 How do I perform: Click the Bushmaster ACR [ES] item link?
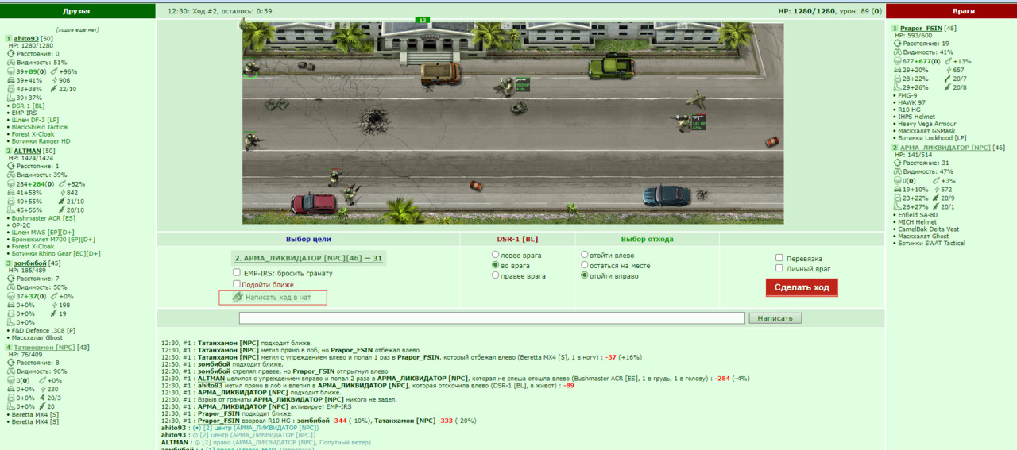tap(43, 217)
